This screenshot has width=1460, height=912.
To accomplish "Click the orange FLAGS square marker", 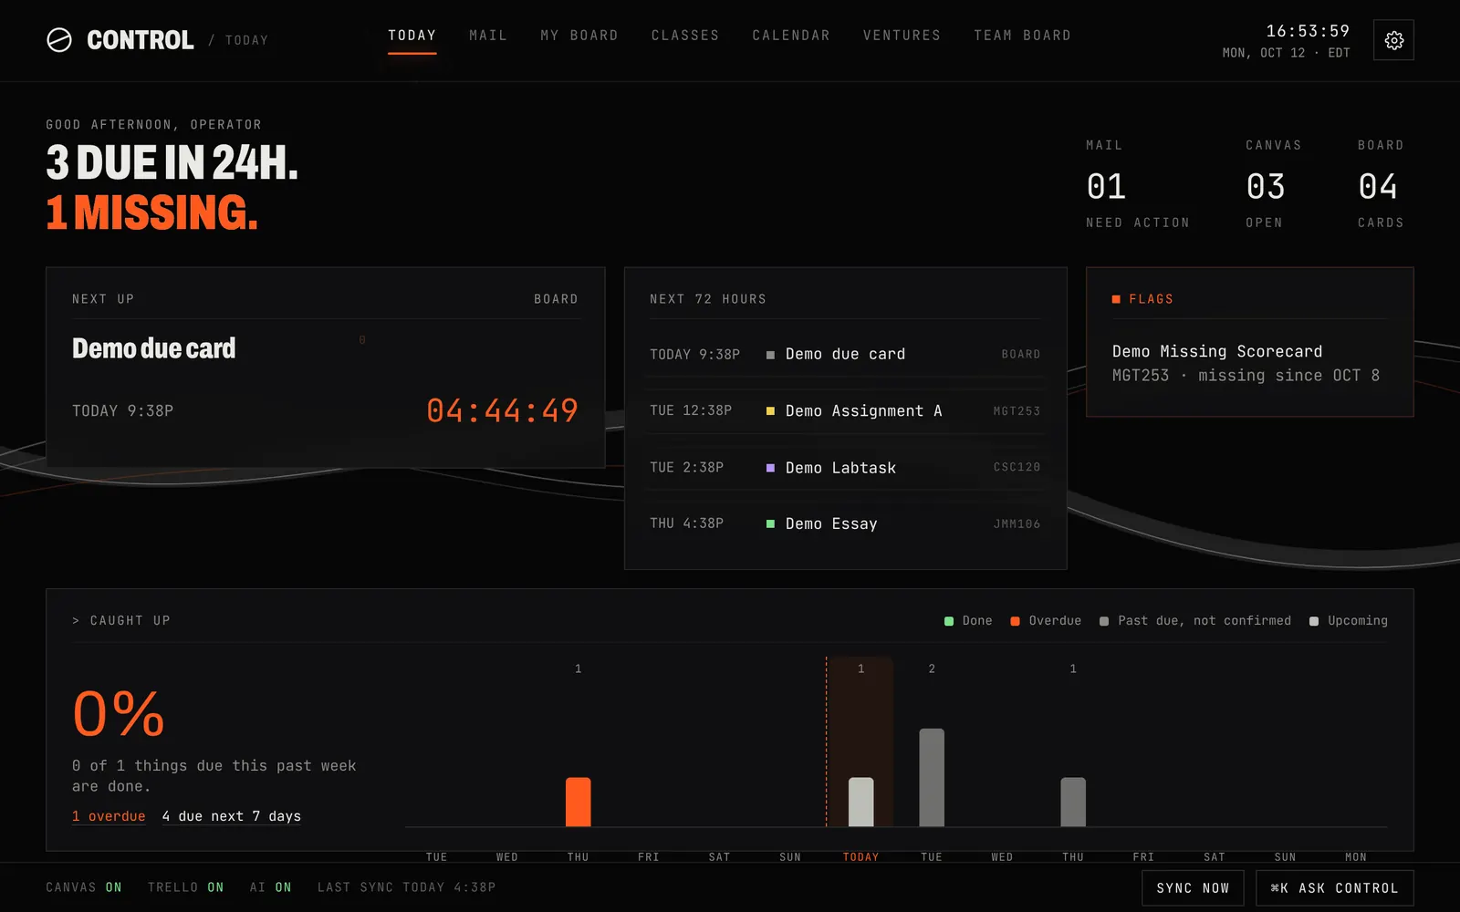I will [1116, 299].
